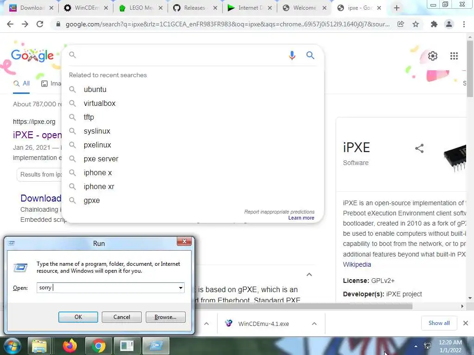Start voice search with microphone
The width and height of the screenshot is (474, 355).
(x=292, y=55)
